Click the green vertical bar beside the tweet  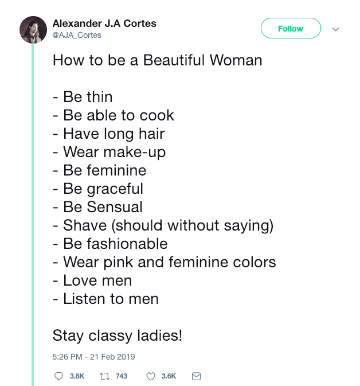(x=33, y=218)
